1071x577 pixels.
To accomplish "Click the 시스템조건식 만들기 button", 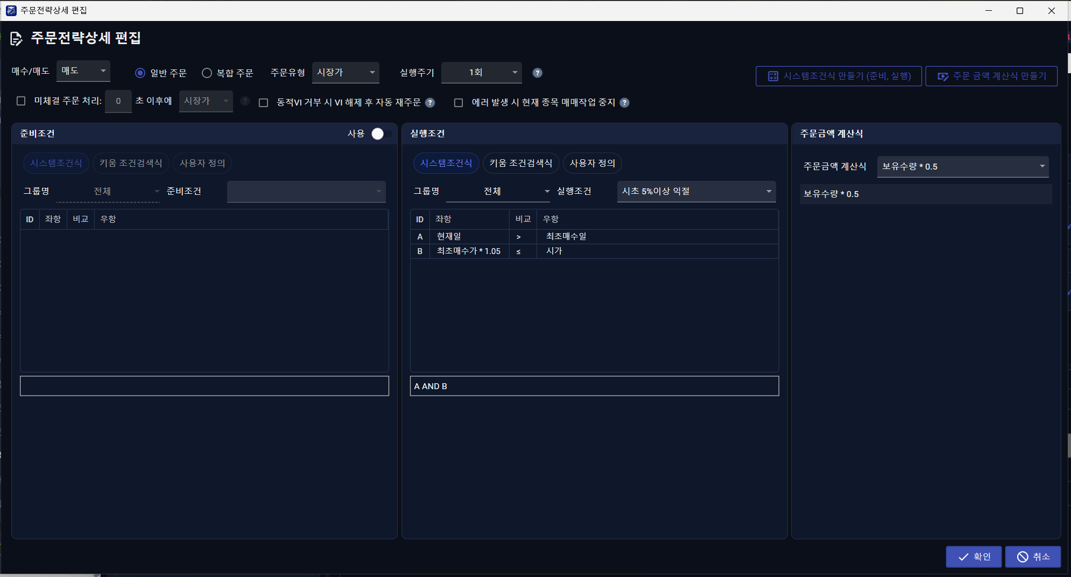I will tap(839, 76).
